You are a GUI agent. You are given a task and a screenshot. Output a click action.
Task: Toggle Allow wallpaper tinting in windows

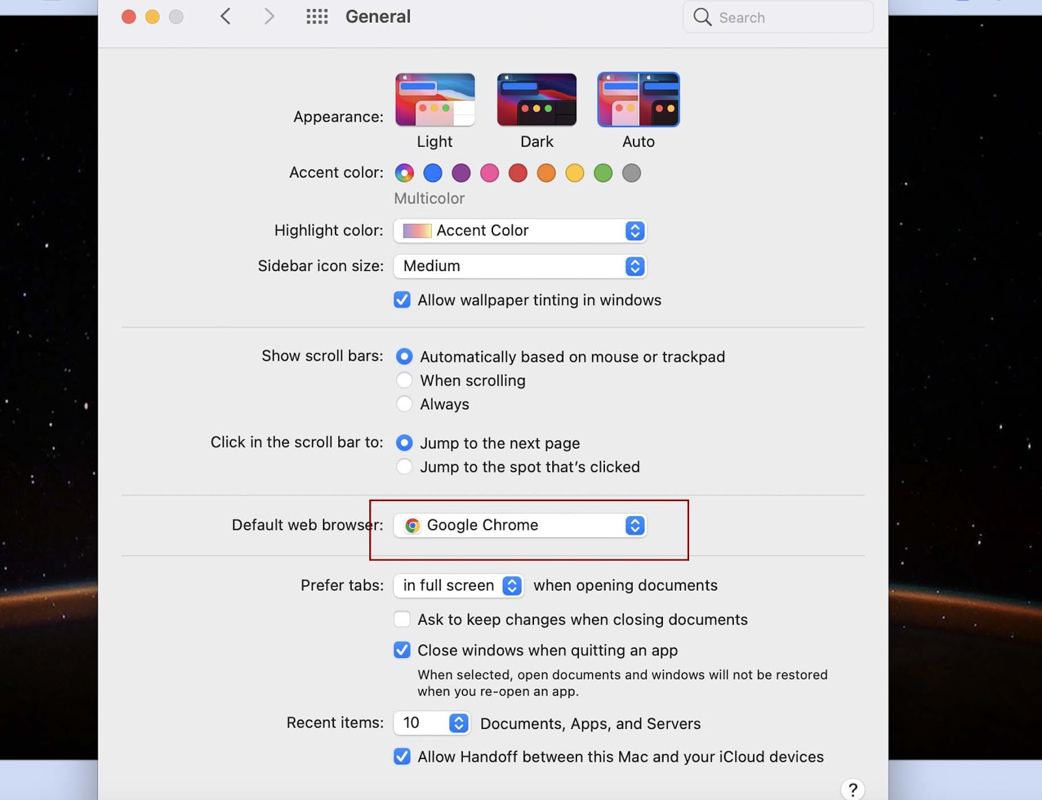402,300
